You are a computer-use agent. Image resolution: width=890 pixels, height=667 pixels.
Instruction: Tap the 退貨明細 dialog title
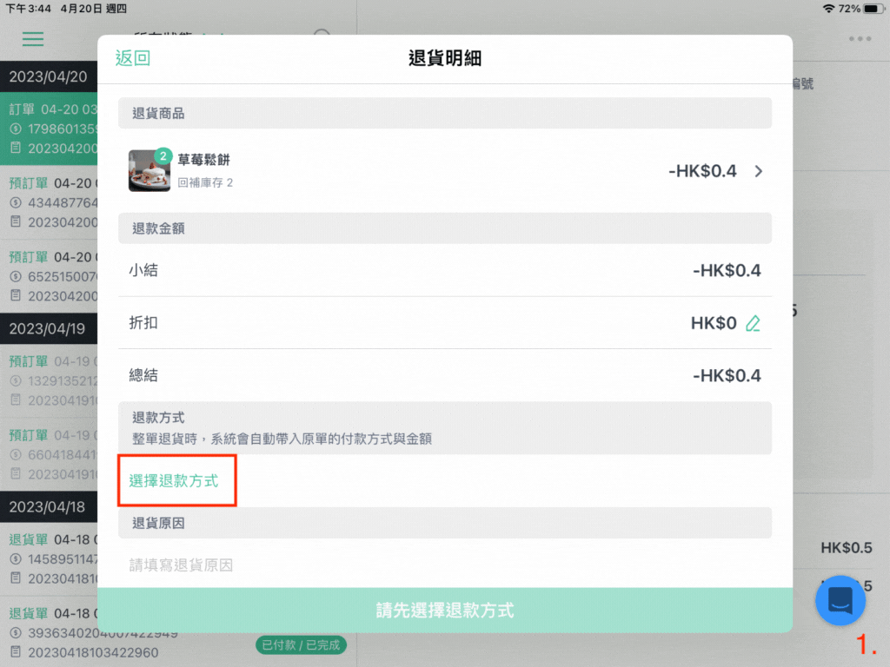coord(445,58)
